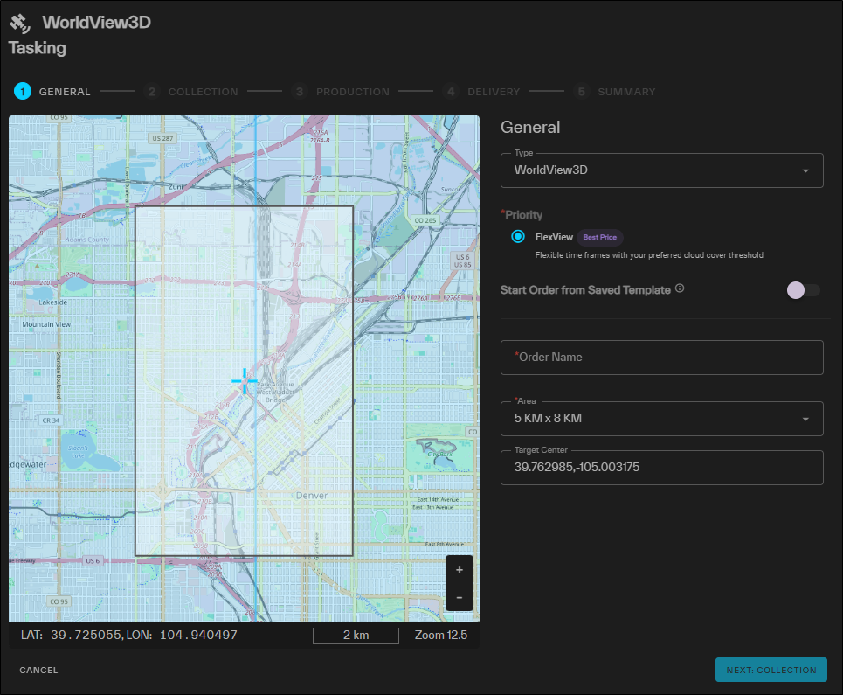
Task: Open the Type dropdown showing WorldView3D
Action: [662, 170]
